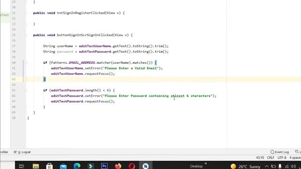Open Task View on the taskbar
The image size is (301, 169).
21,166
